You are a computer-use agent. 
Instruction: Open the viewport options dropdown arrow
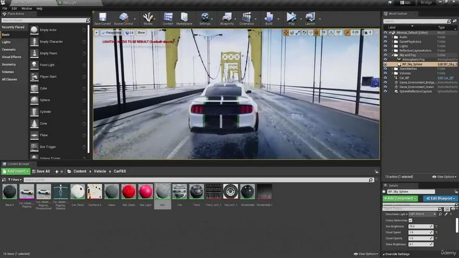pos(97,33)
